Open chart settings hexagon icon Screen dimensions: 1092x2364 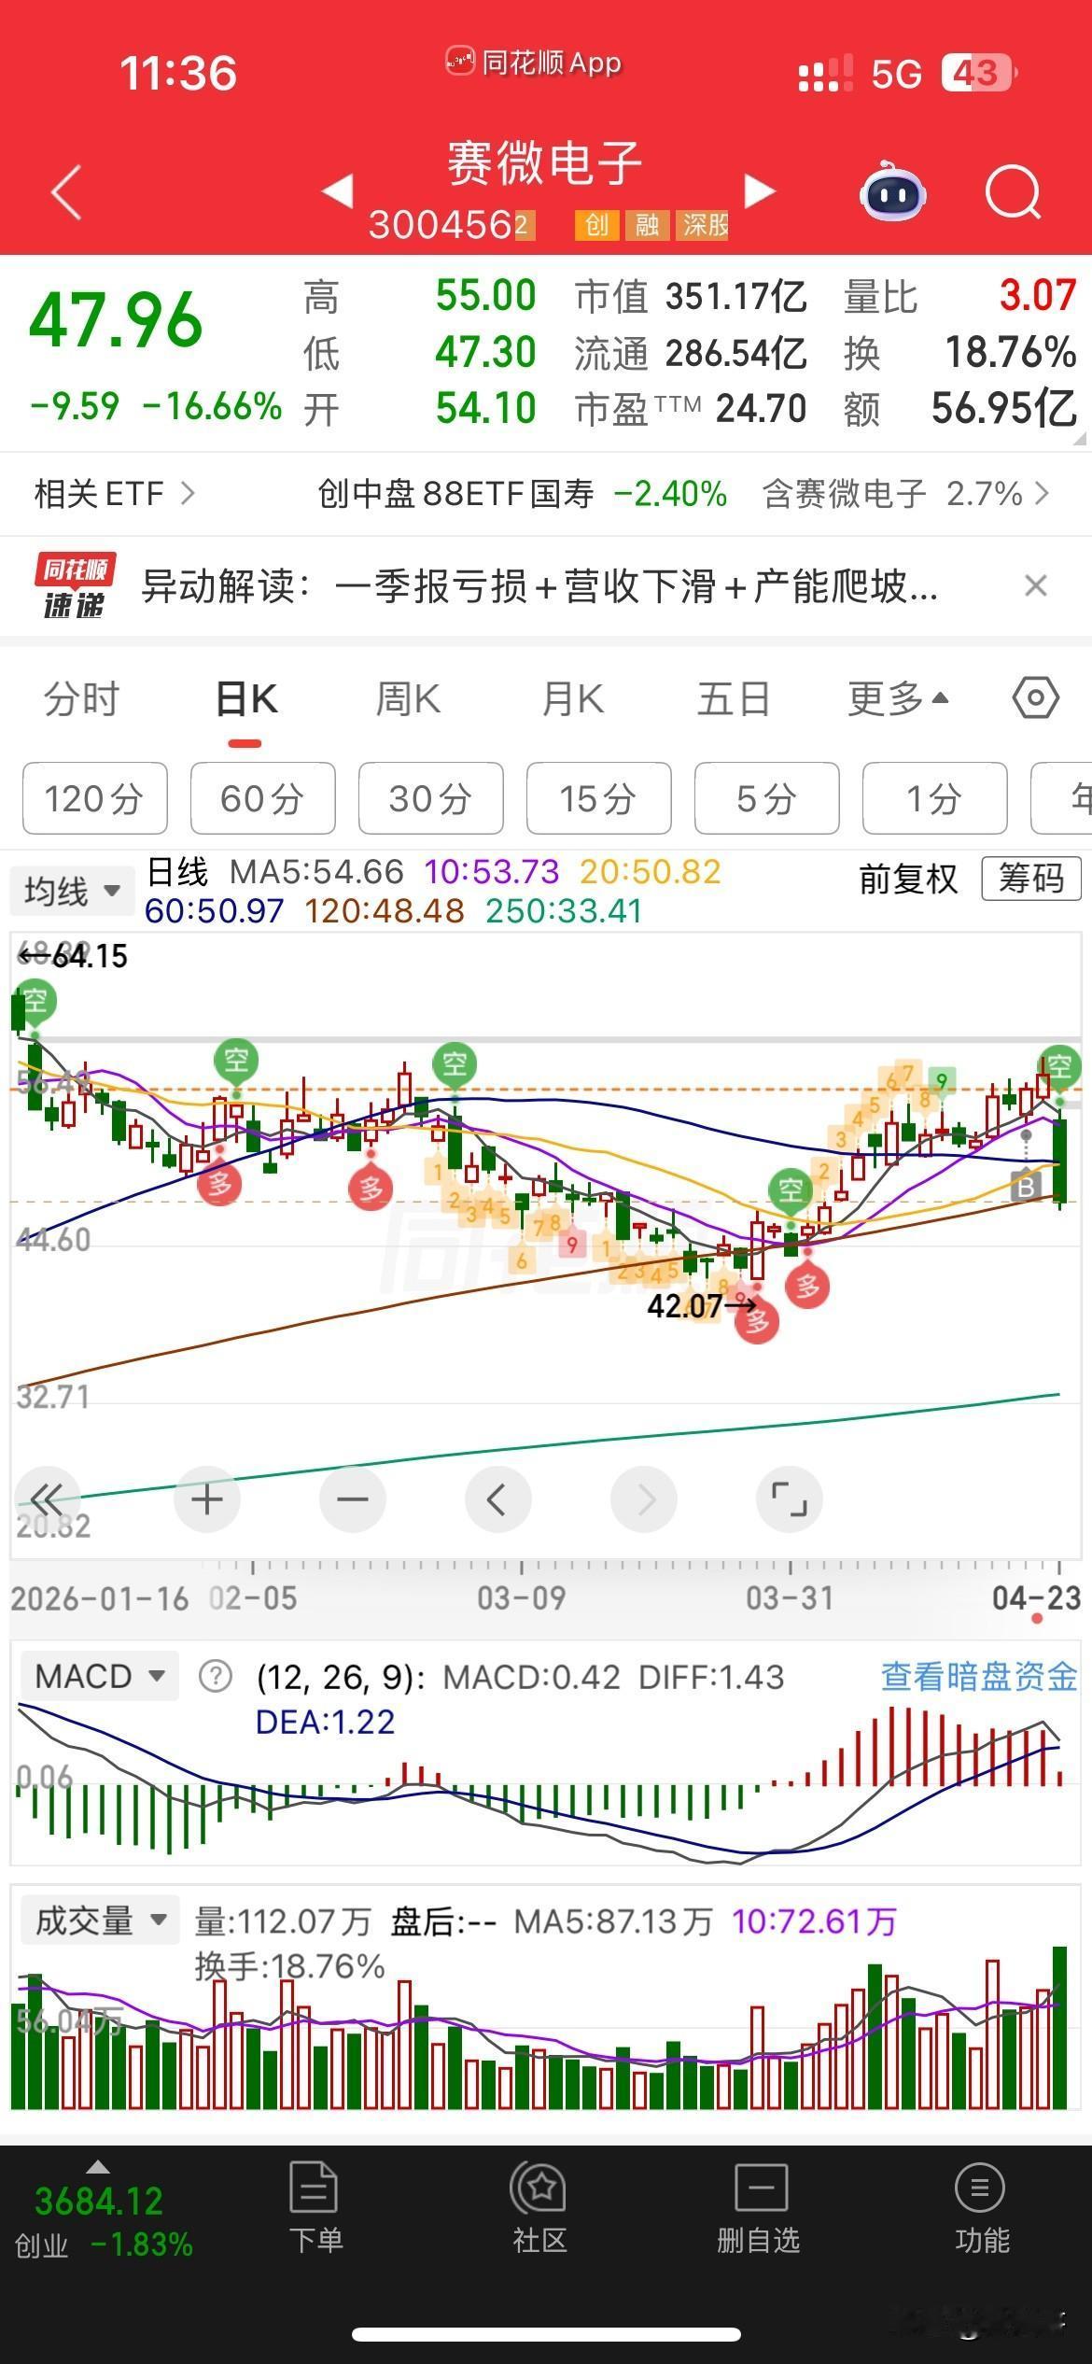coord(1036,698)
